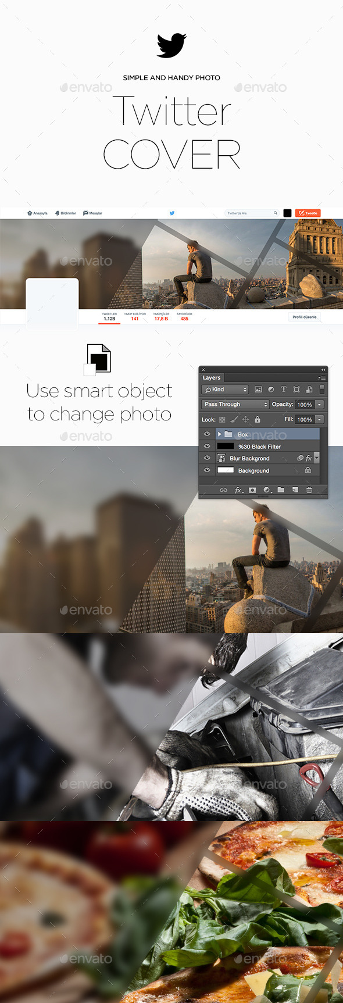Click the Background layer lock icon
This screenshot has height=1003, width=343.
[x=308, y=470]
